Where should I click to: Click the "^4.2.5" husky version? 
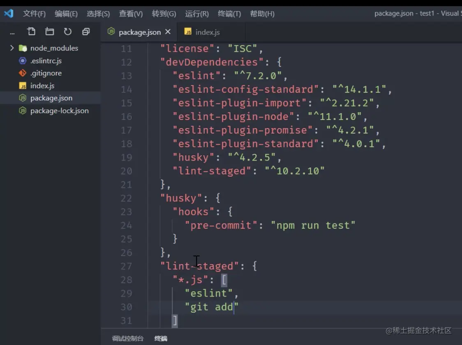252,157
